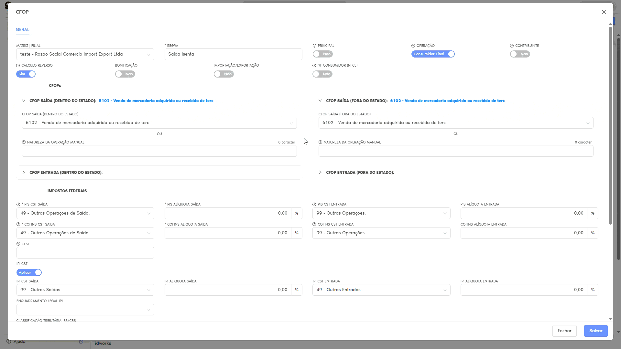Toggle the IPI CST Aplicar switch

pyautogui.click(x=29, y=272)
